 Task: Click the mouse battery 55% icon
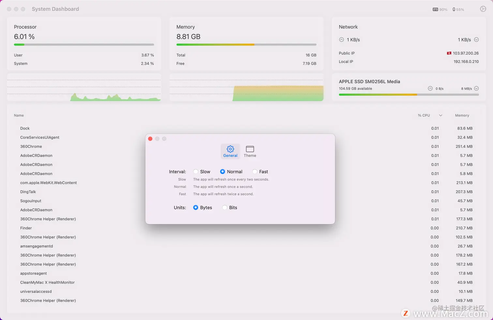(x=454, y=9)
